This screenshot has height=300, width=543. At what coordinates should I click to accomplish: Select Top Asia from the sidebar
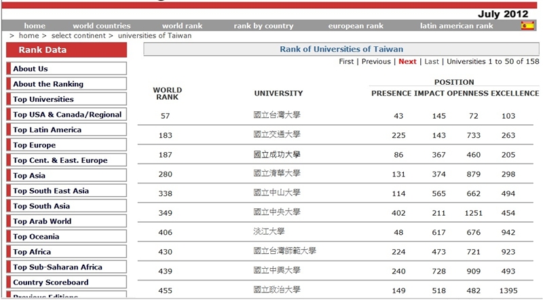point(29,176)
